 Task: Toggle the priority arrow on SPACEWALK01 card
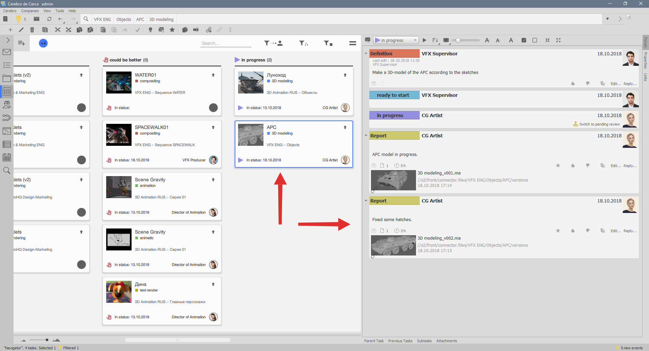[x=213, y=127]
